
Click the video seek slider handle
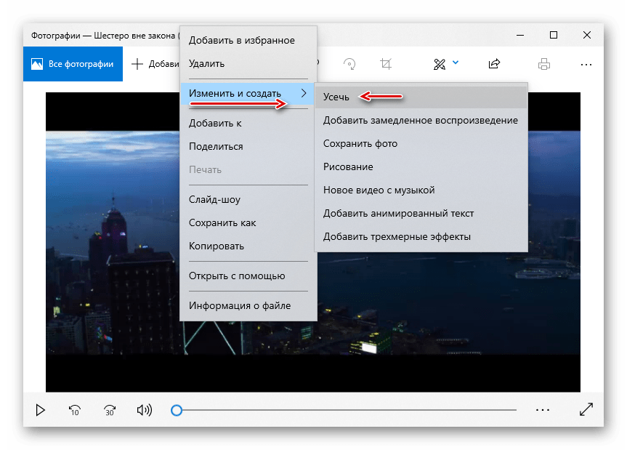coord(177,410)
